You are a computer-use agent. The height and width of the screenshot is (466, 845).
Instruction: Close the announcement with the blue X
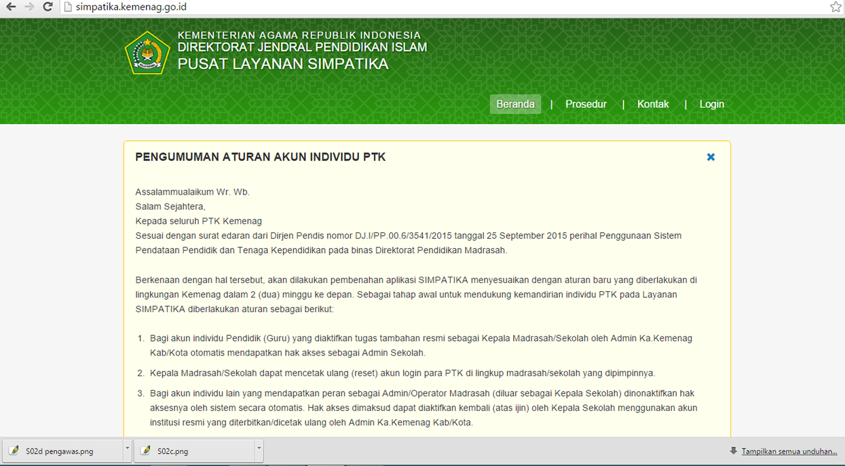[711, 157]
